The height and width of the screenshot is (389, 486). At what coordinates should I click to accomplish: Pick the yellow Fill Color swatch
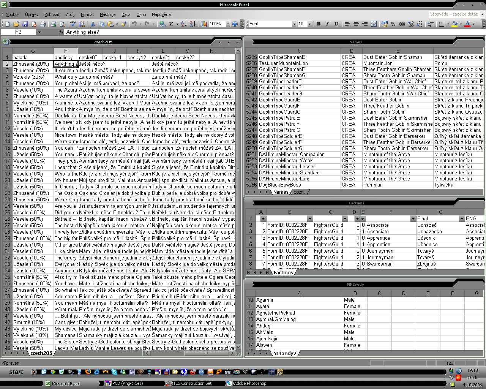pyautogui.click(x=454, y=24)
